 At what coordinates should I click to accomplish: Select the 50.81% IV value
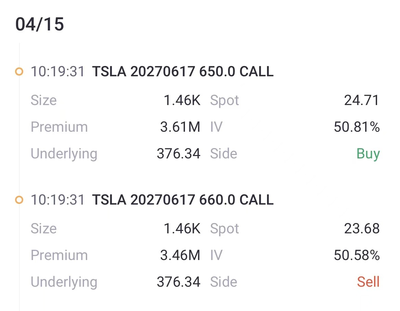pyautogui.click(x=357, y=127)
